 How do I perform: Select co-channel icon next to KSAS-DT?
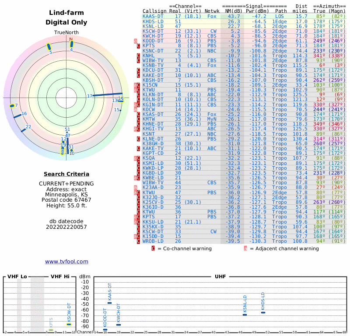pyautogui.click(x=138, y=114)
